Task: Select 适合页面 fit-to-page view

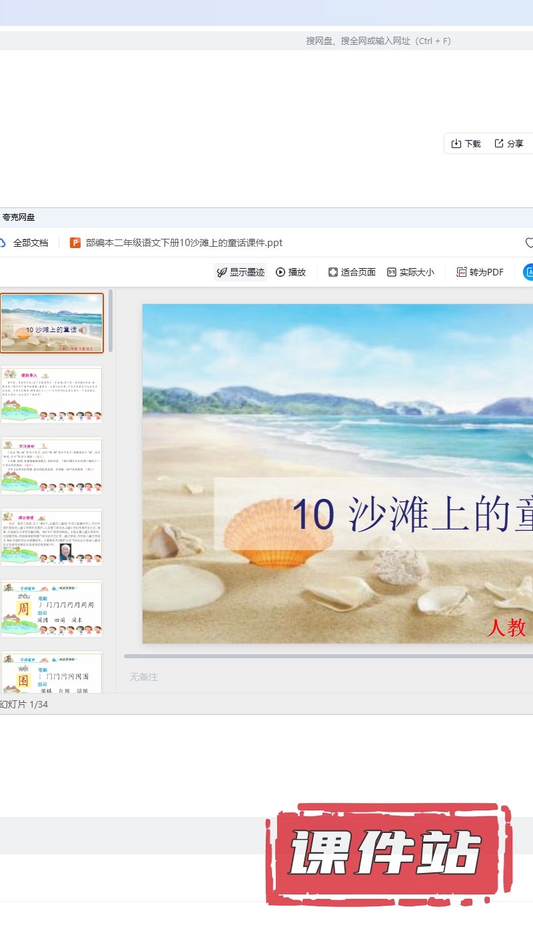Action: click(x=352, y=272)
